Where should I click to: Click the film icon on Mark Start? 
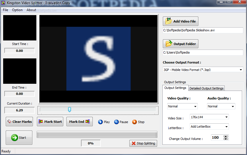click(41, 121)
